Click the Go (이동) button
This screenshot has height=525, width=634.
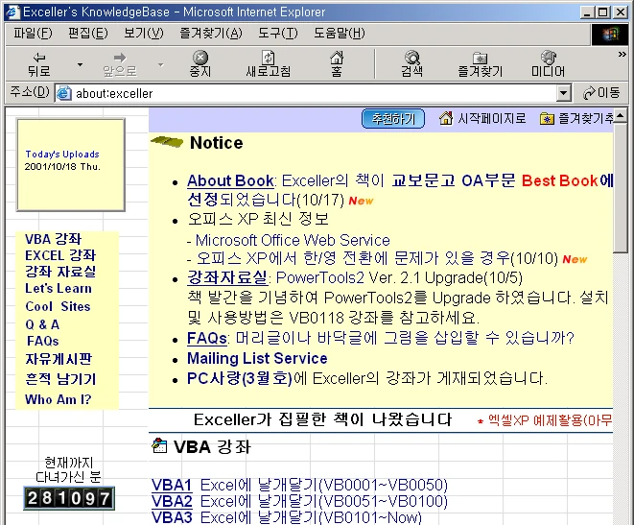pos(601,93)
